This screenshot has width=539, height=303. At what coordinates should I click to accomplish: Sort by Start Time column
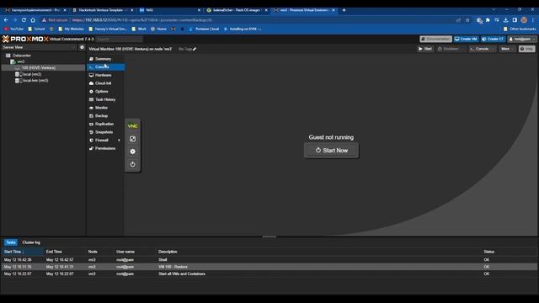click(23, 252)
